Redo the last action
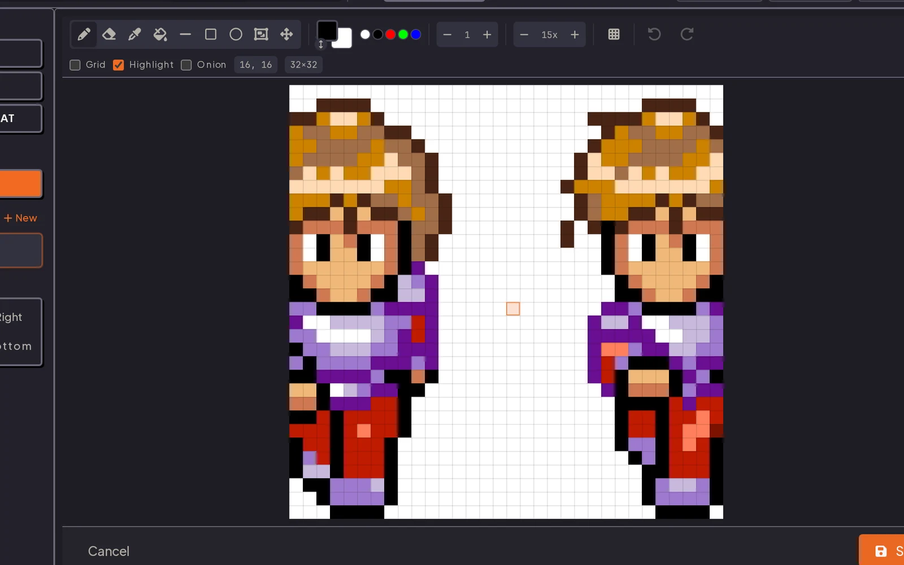The height and width of the screenshot is (565, 904). click(x=686, y=34)
